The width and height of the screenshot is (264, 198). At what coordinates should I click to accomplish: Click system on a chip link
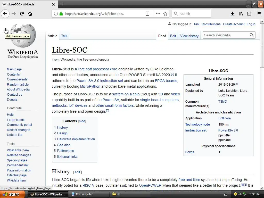point(126,94)
